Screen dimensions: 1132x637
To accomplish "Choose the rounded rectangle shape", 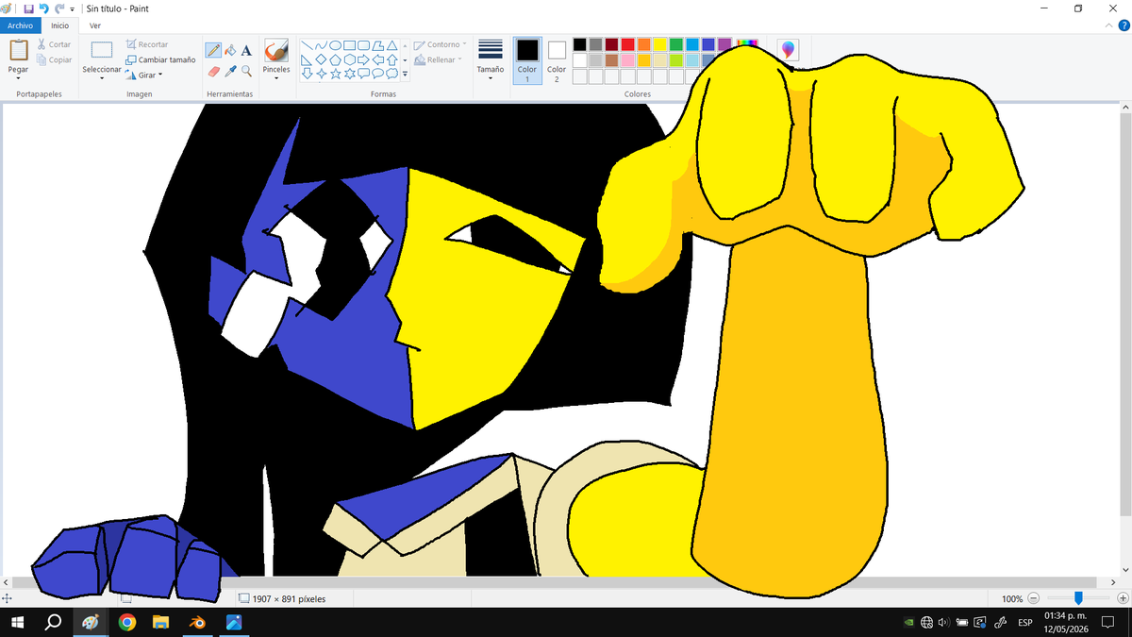I will tap(363, 44).
